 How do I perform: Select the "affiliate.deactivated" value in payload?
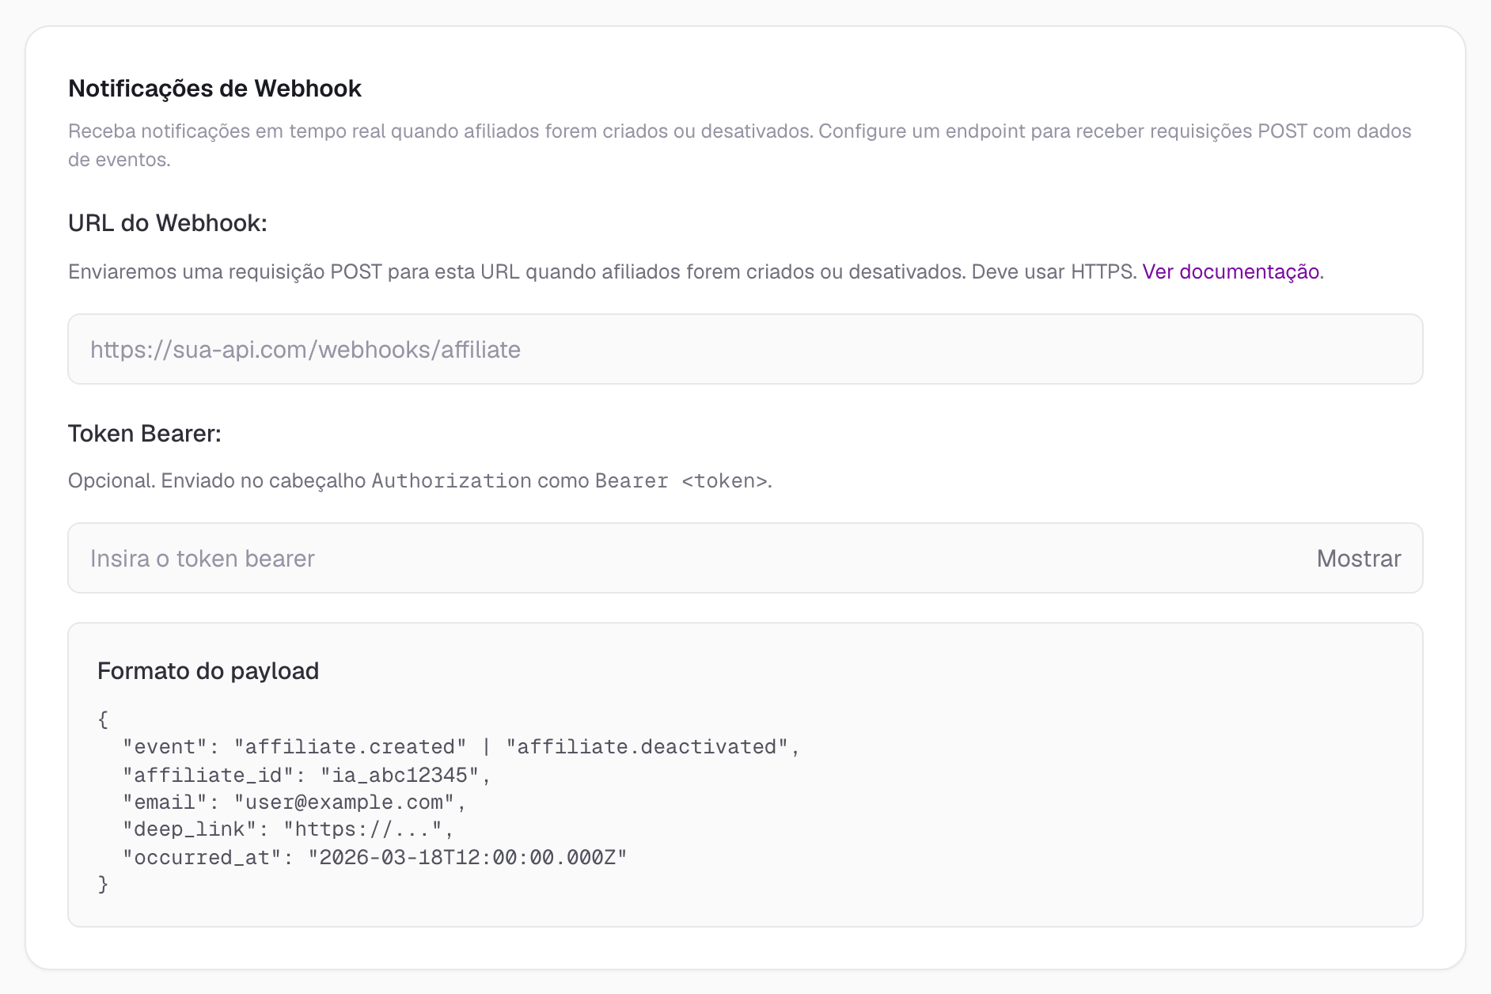click(647, 746)
